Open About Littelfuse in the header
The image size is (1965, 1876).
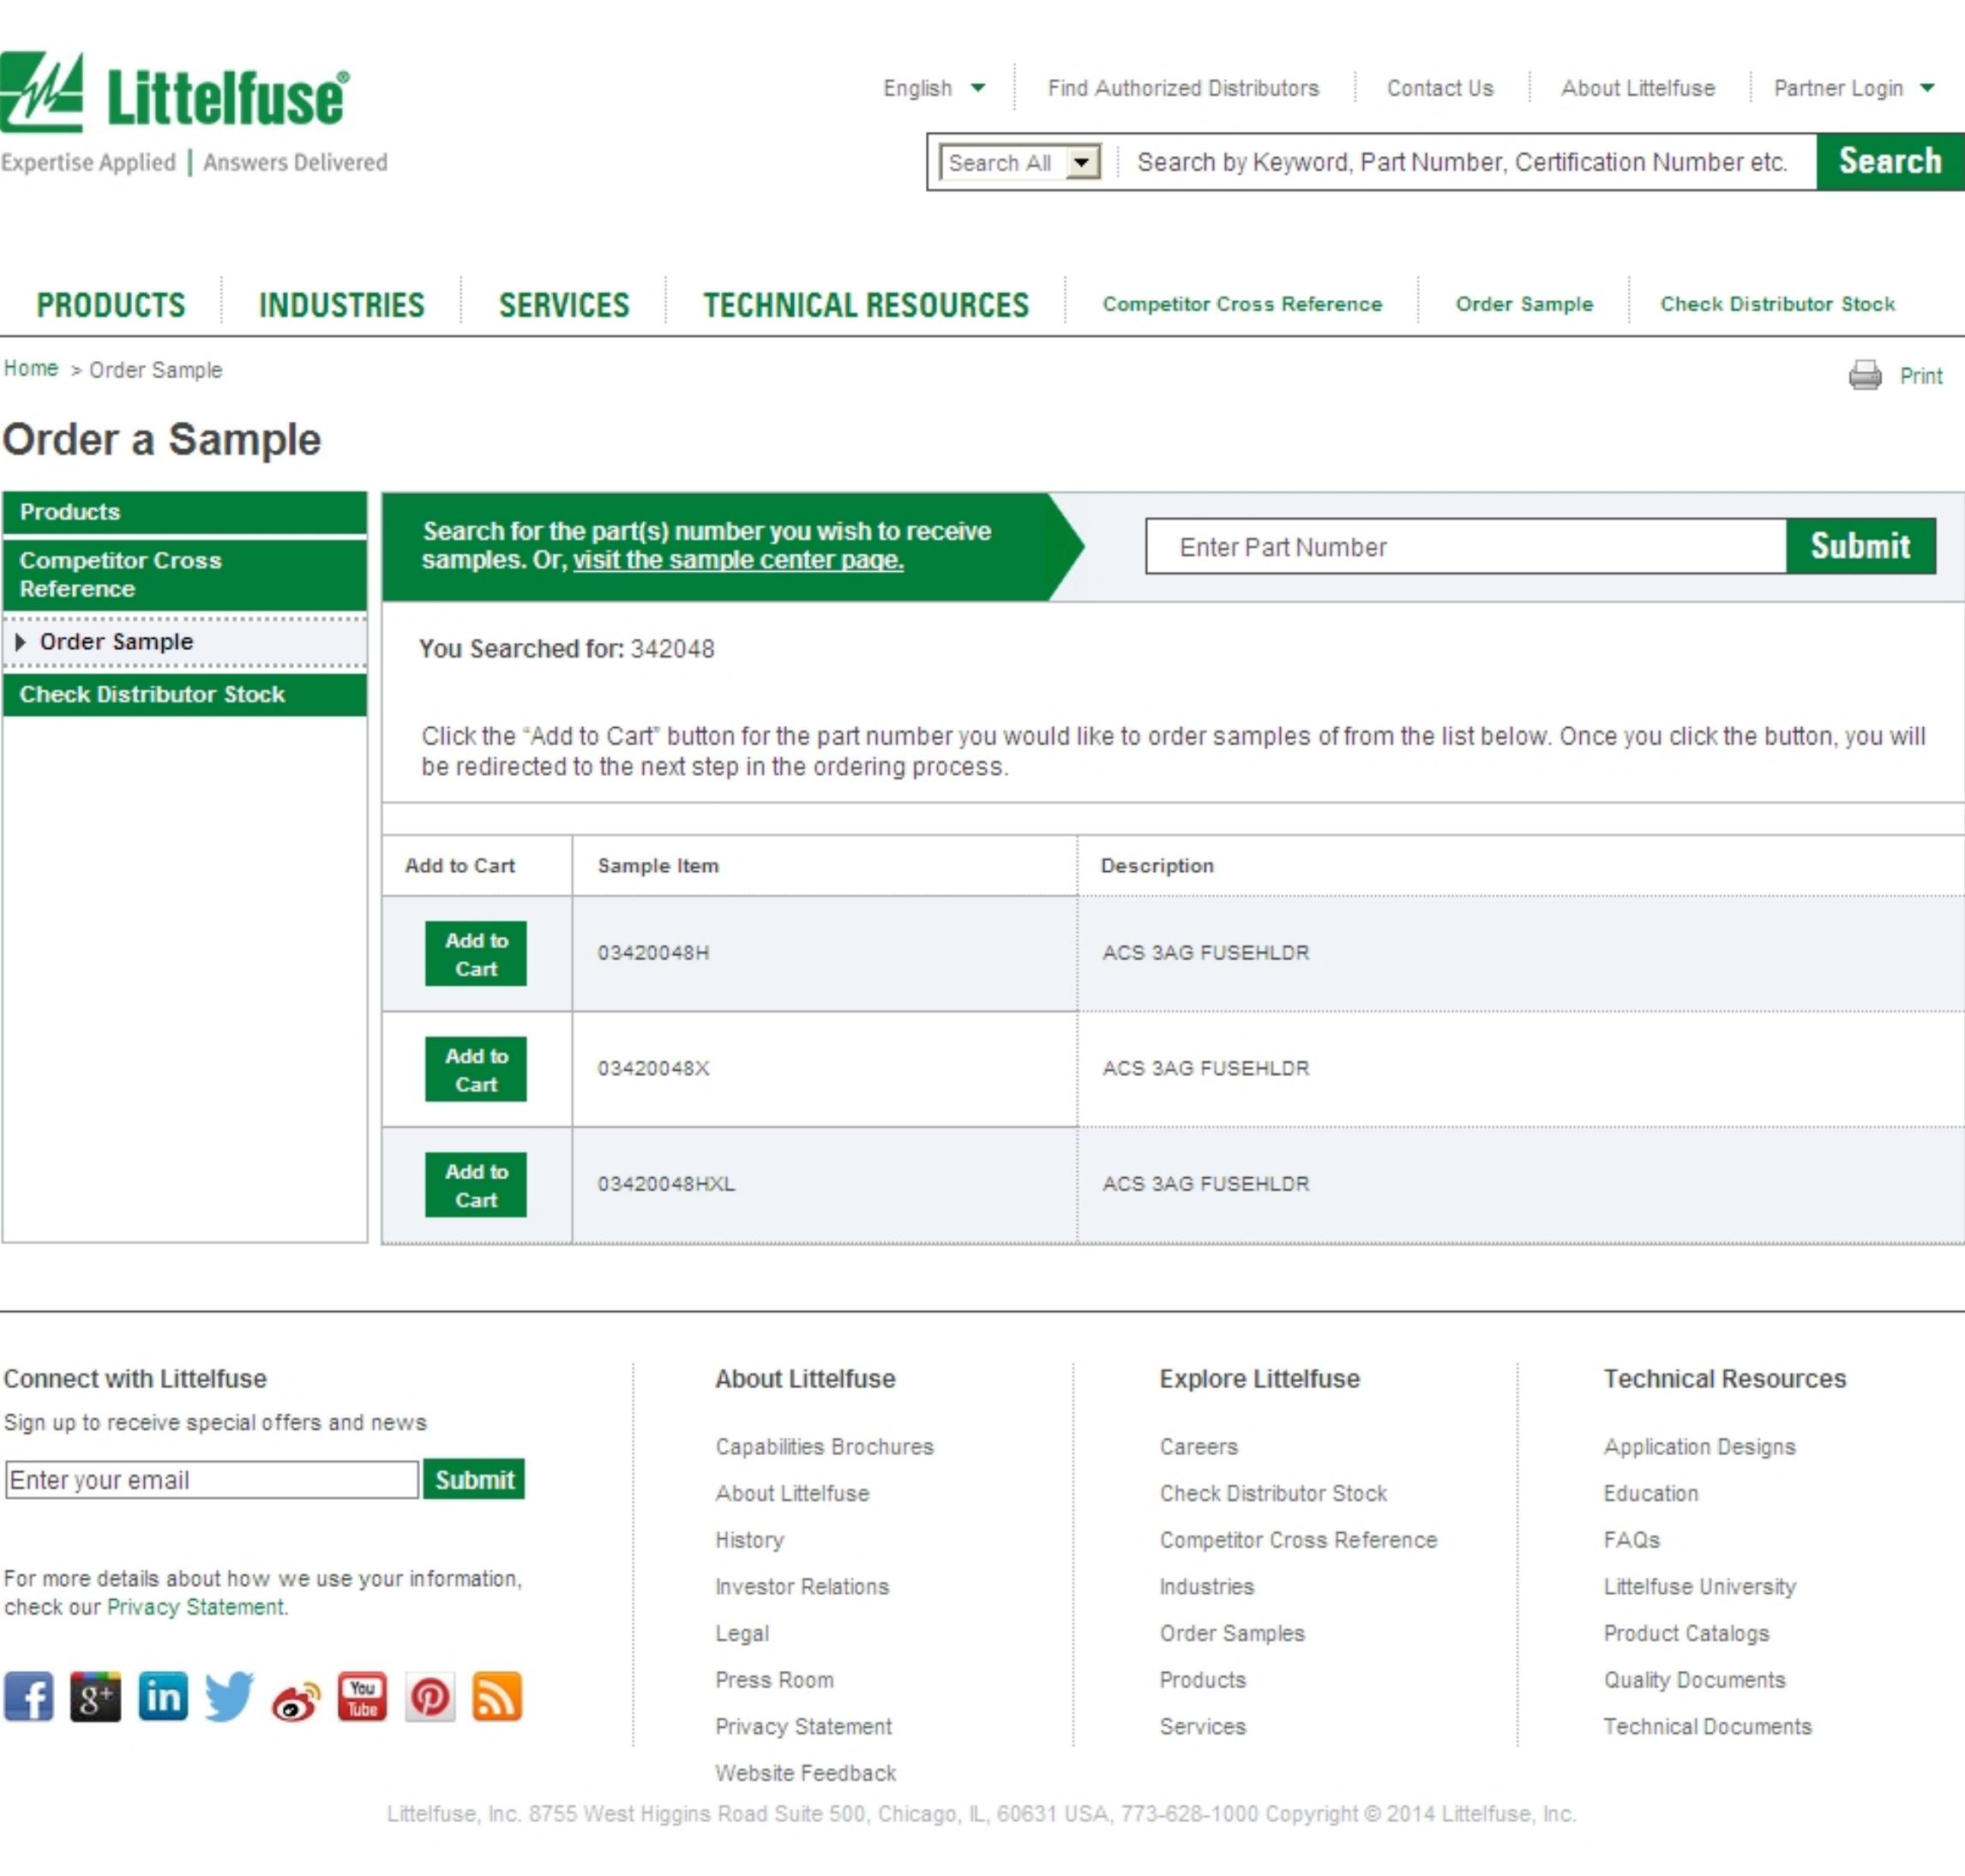[x=1638, y=88]
